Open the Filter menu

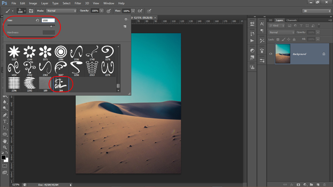pyautogui.click(x=78, y=3)
